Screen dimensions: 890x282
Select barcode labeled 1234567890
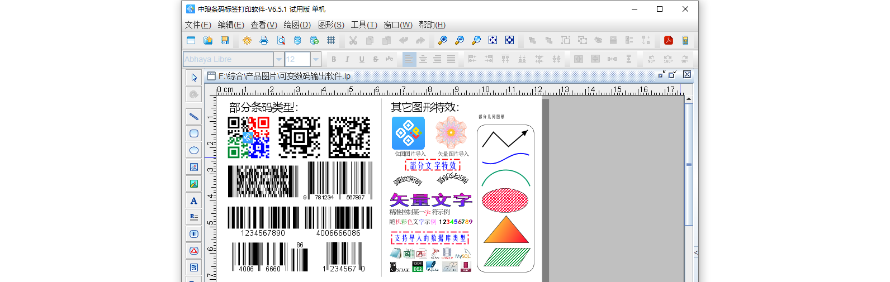pyautogui.click(x=263, y=222)
